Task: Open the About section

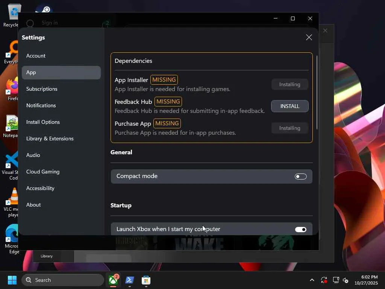Action: 61,205
